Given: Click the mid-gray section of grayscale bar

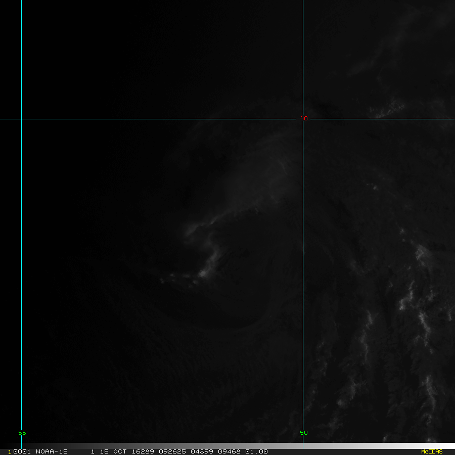Looking at the screenshot, I should (354, 446).
